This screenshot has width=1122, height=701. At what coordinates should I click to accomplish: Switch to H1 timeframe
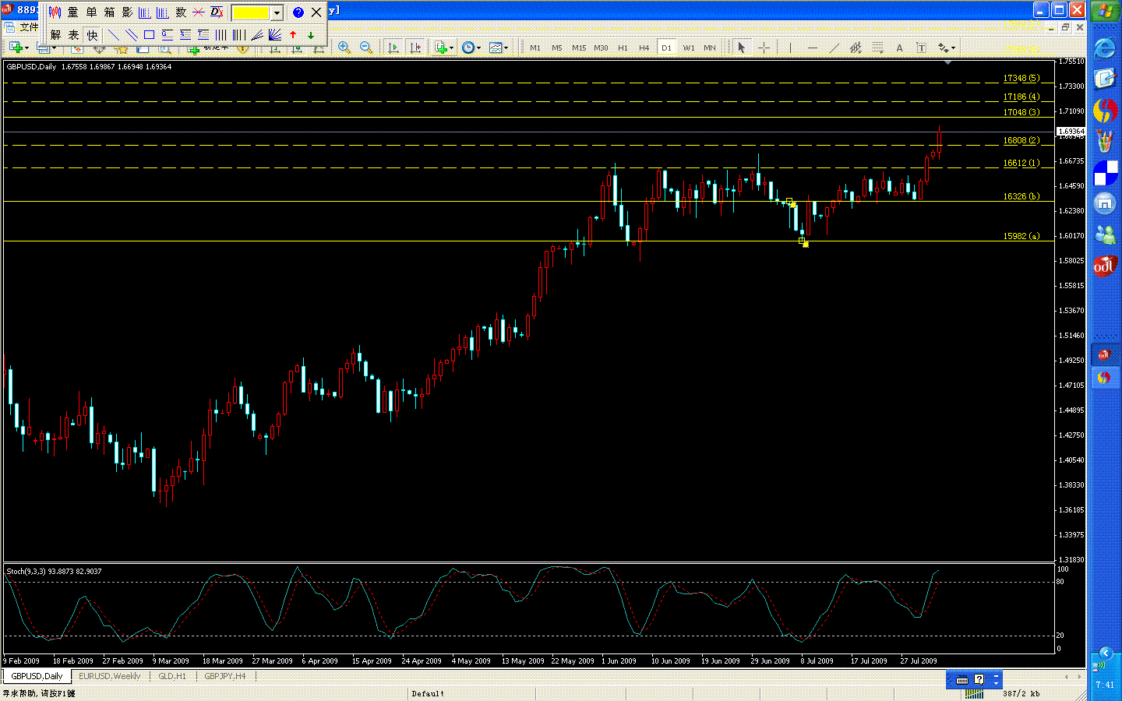623,48
